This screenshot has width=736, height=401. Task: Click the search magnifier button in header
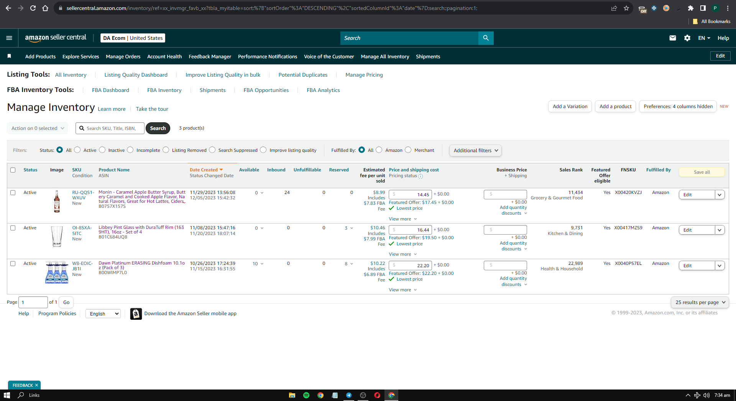486,38
